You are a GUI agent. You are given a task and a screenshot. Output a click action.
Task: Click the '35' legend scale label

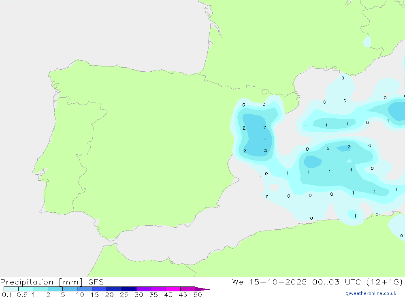pyautogui.click(x=153, y=295)
